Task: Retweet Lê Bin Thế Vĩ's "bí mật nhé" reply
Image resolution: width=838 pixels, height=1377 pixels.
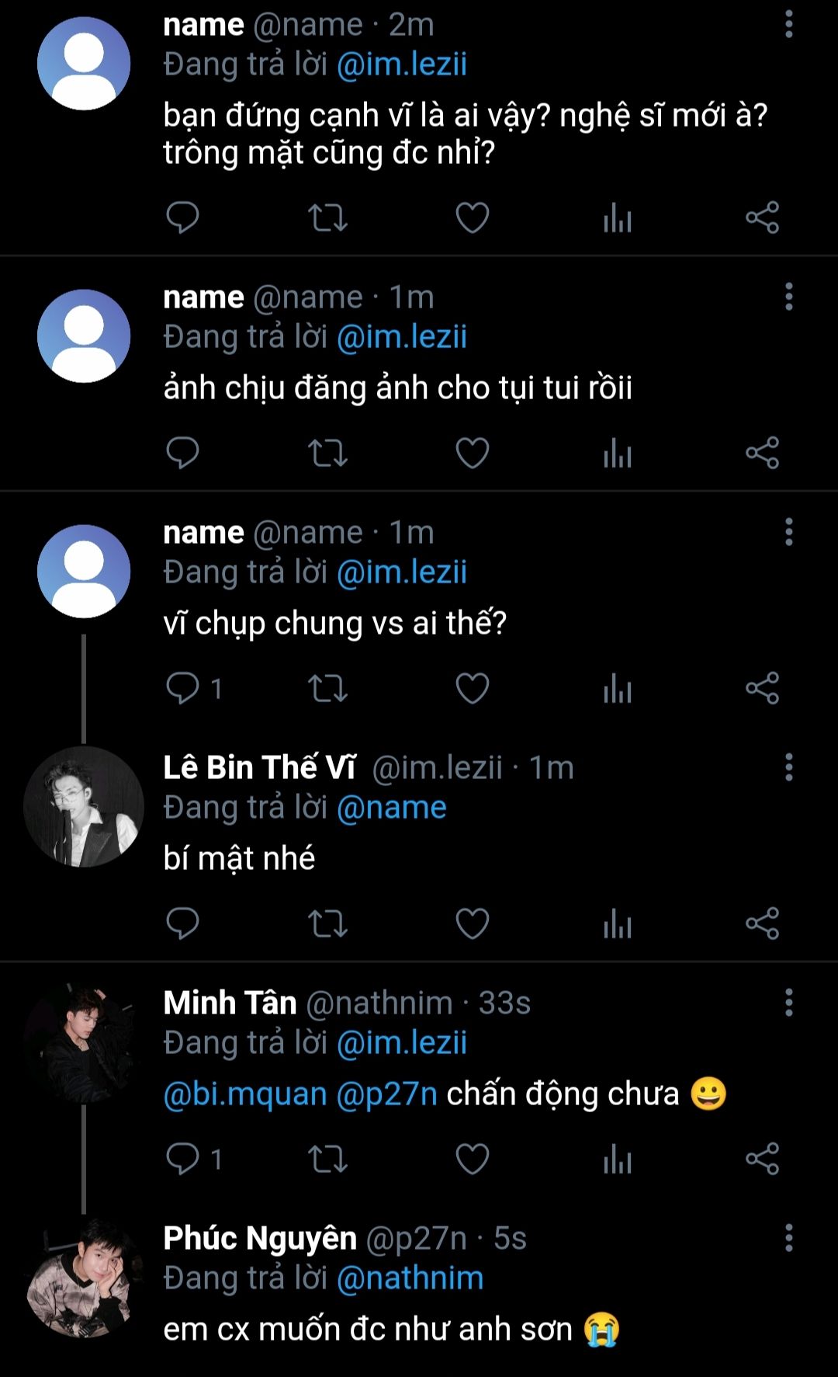Action: point(327,923)
